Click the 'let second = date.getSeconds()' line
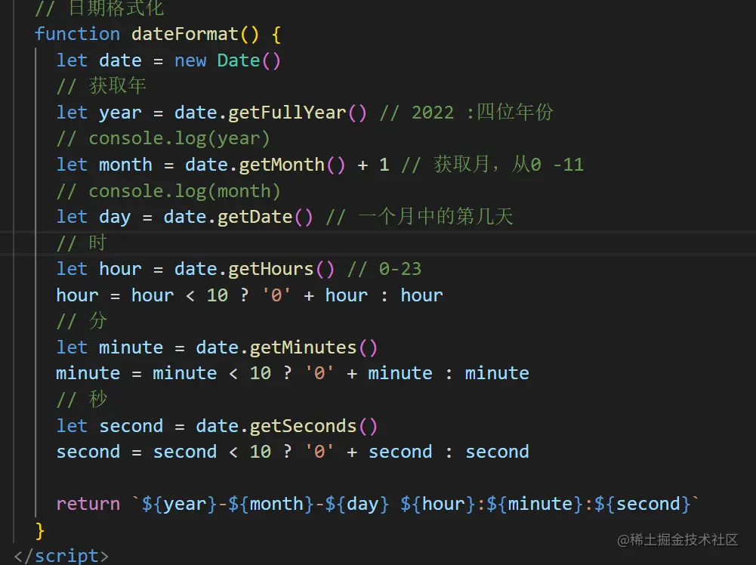 pyautogui.click(x=217, y=426)
